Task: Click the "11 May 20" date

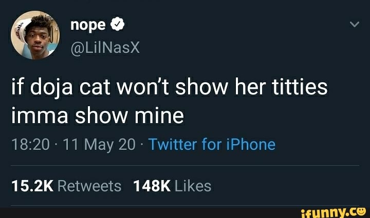Action: pos(98,144)
